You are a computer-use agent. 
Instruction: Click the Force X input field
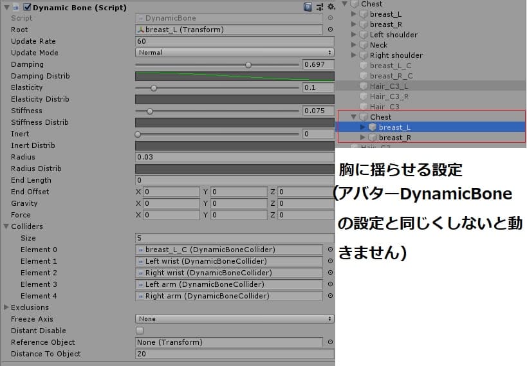click(x=171, y=215)
